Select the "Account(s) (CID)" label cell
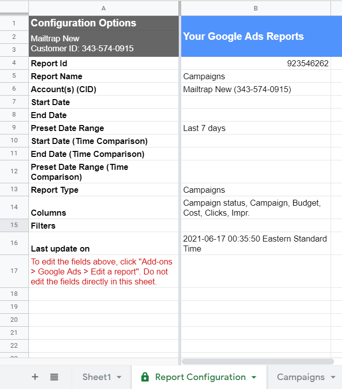This screenshot has height=389, width=342. (x=104, y=89)
